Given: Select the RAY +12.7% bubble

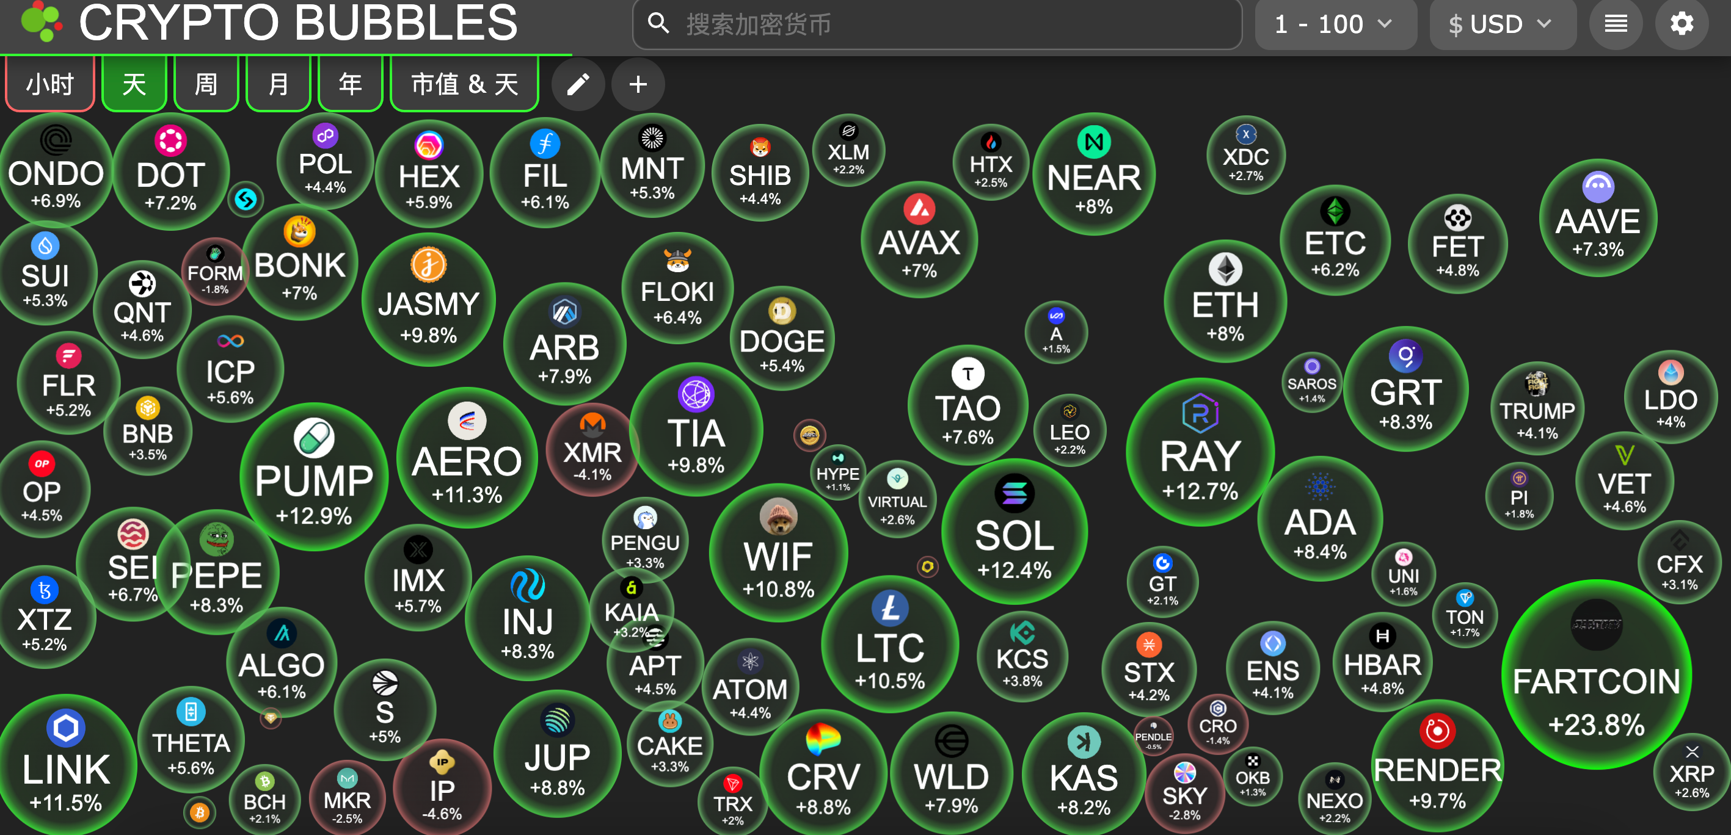Looking at the screenshot, I should pyautogui.click(x=1200, y=452).
